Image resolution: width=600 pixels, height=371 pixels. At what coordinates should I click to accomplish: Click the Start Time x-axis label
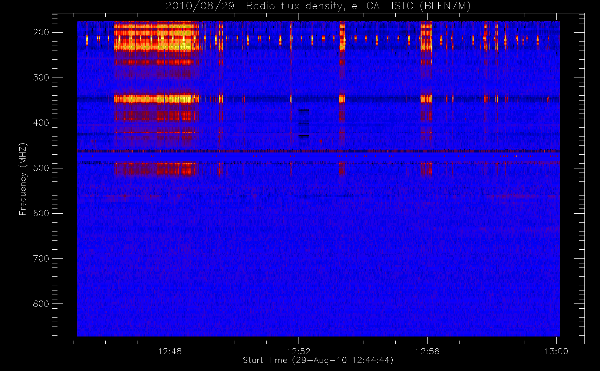coord(318,360)
